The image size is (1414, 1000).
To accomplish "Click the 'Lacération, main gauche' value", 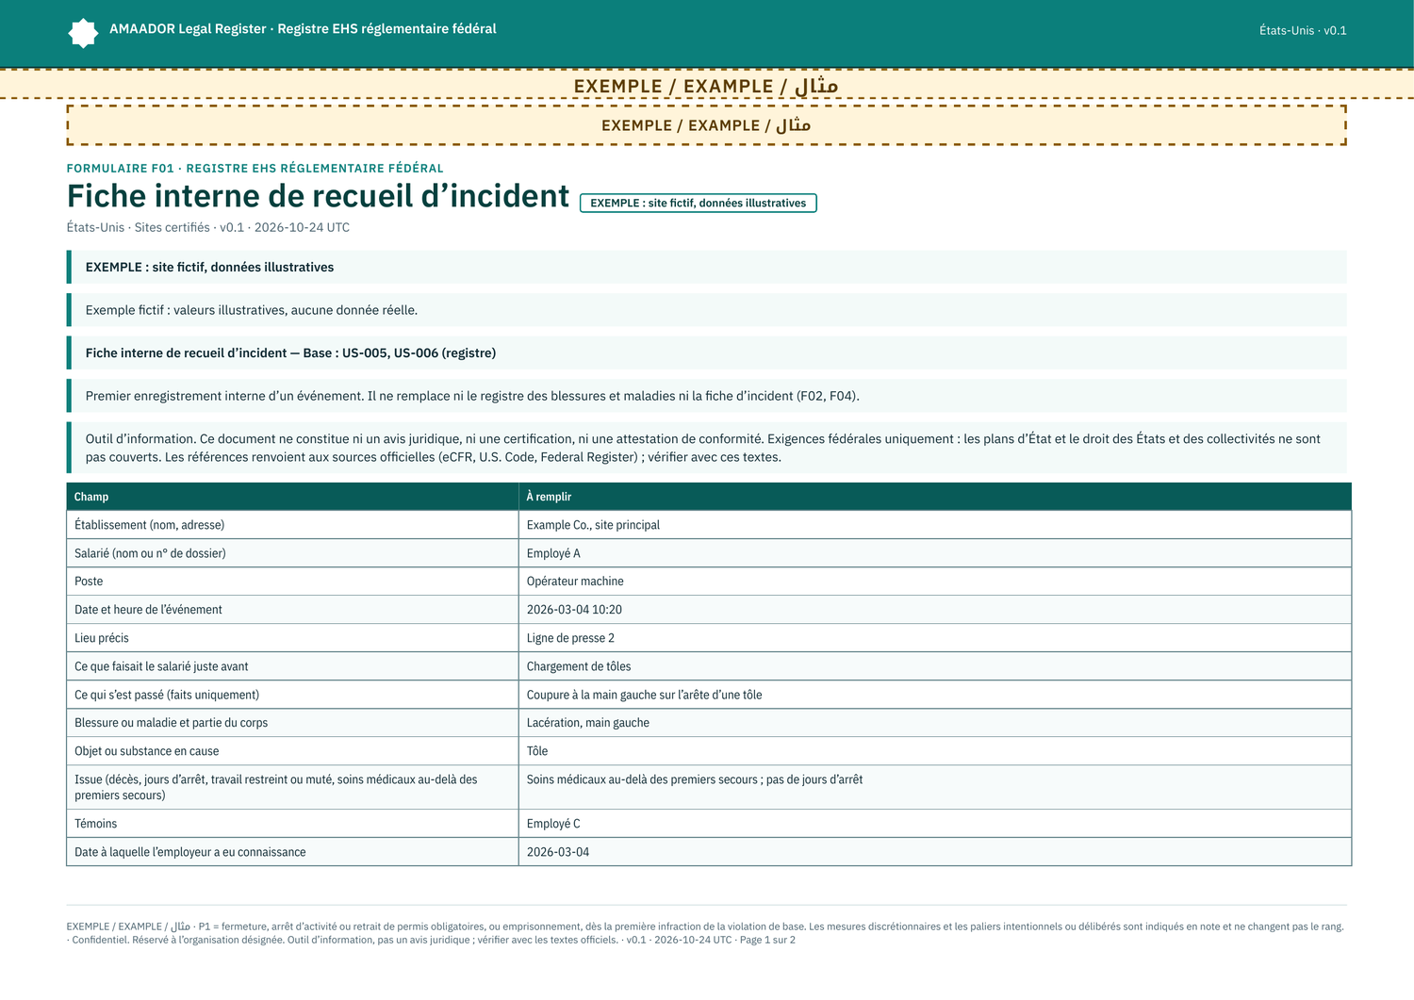I will click(935, 723).
